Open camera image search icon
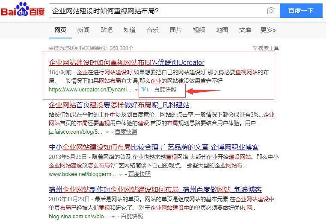 (271, 11)
